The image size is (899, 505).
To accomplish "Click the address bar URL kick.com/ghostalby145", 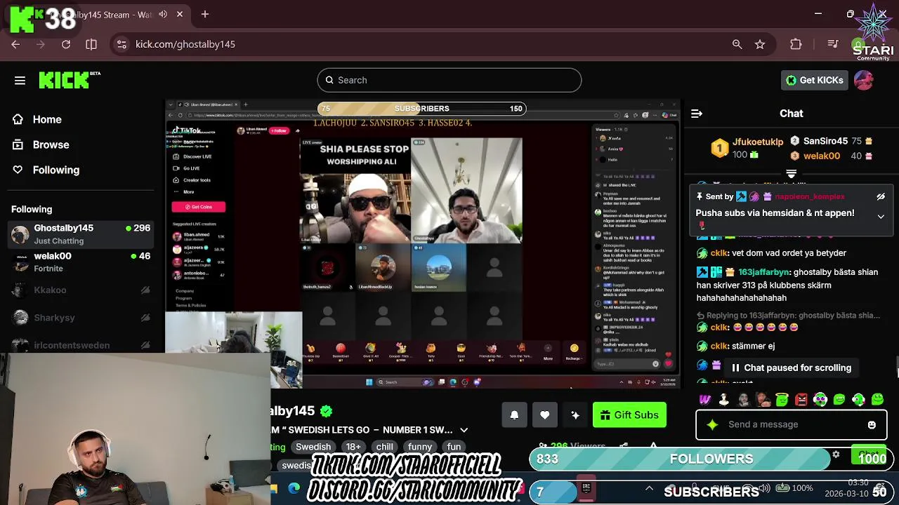I will coord(185,44).
